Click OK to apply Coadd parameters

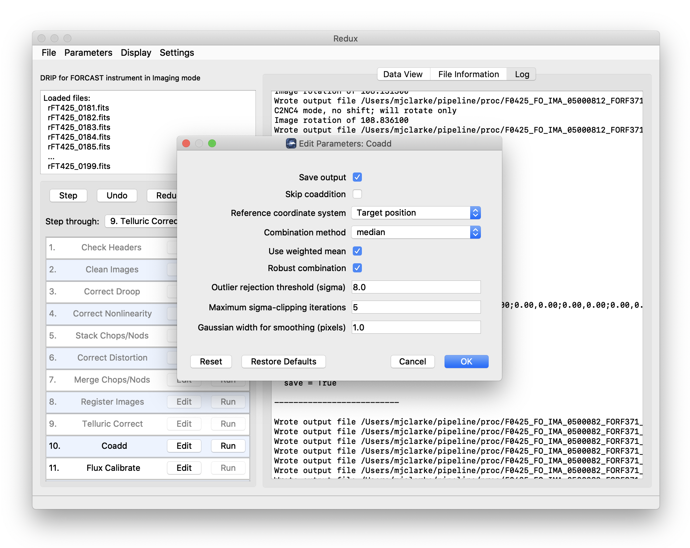pyautogui.click(x=466, y=361)
